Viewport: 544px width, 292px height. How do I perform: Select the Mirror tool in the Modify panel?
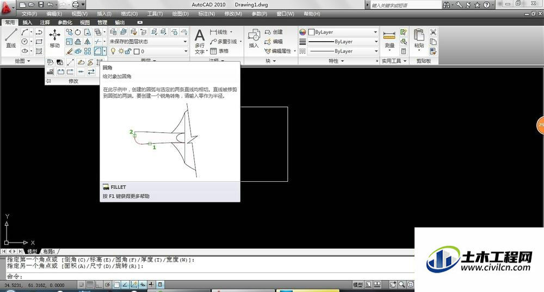coord(88,42)
